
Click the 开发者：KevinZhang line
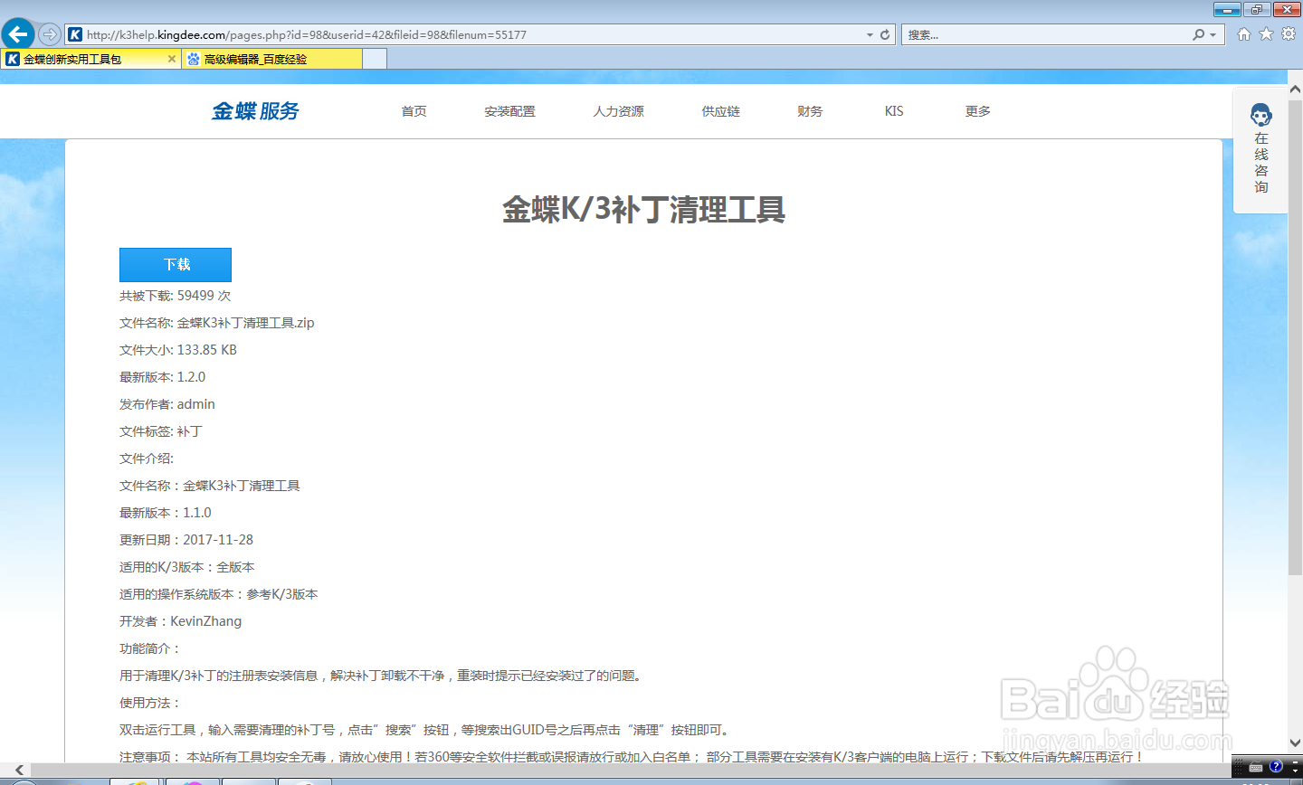click(181, 621)
